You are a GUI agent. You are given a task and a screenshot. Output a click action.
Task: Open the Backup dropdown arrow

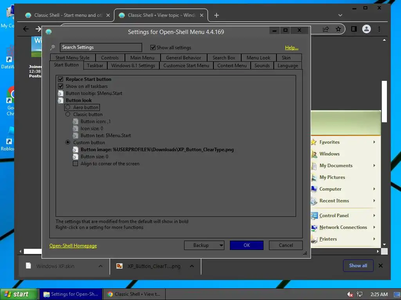tap(221, 245)
